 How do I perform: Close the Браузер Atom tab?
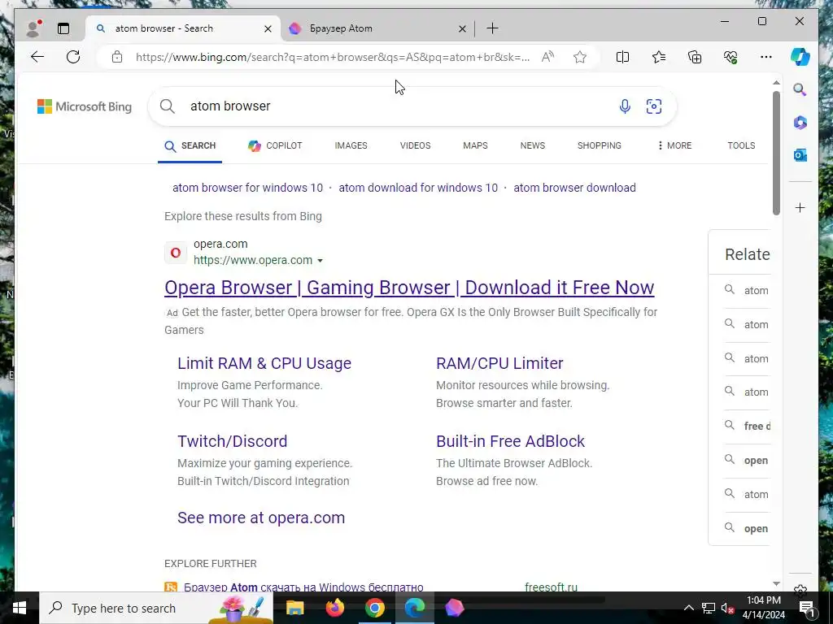click(x=462, y=28)
